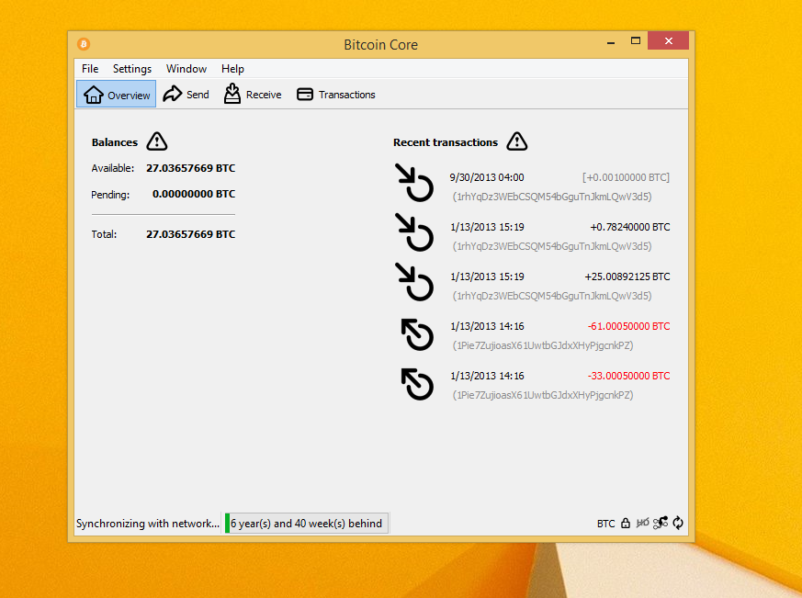This screenshot has width=802, height=598.
Task: Switch to the Send tab
Action: (186, 94)
